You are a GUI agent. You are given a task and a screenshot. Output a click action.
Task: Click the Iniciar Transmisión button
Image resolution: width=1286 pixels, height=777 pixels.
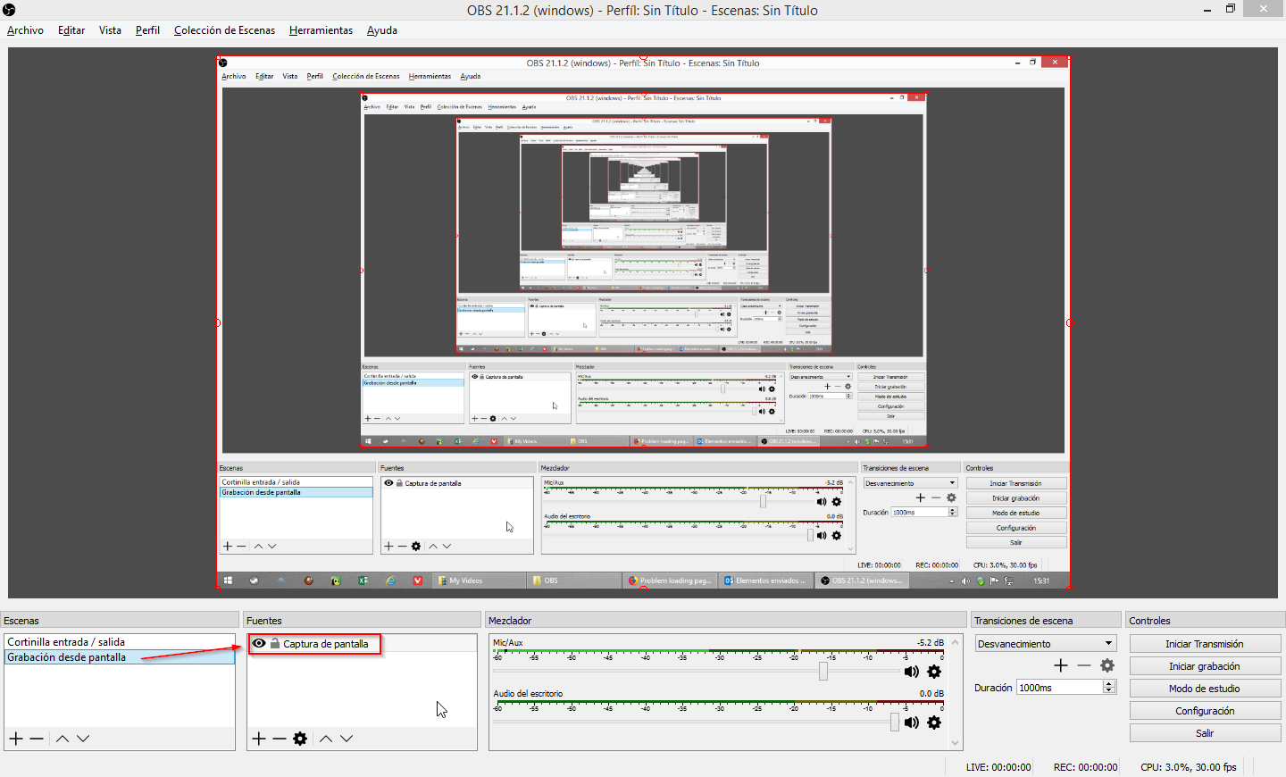[1205, 644]
